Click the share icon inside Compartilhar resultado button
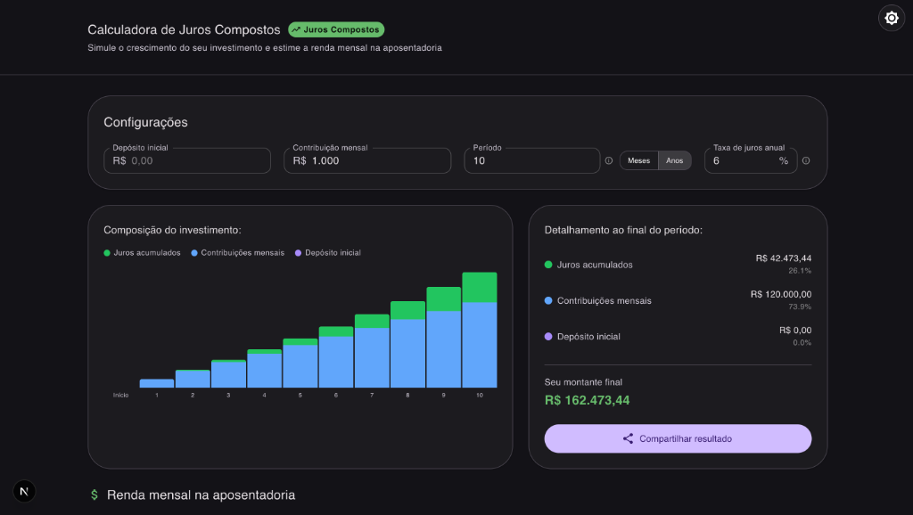 pyautogui.click(x=629, y=438)
